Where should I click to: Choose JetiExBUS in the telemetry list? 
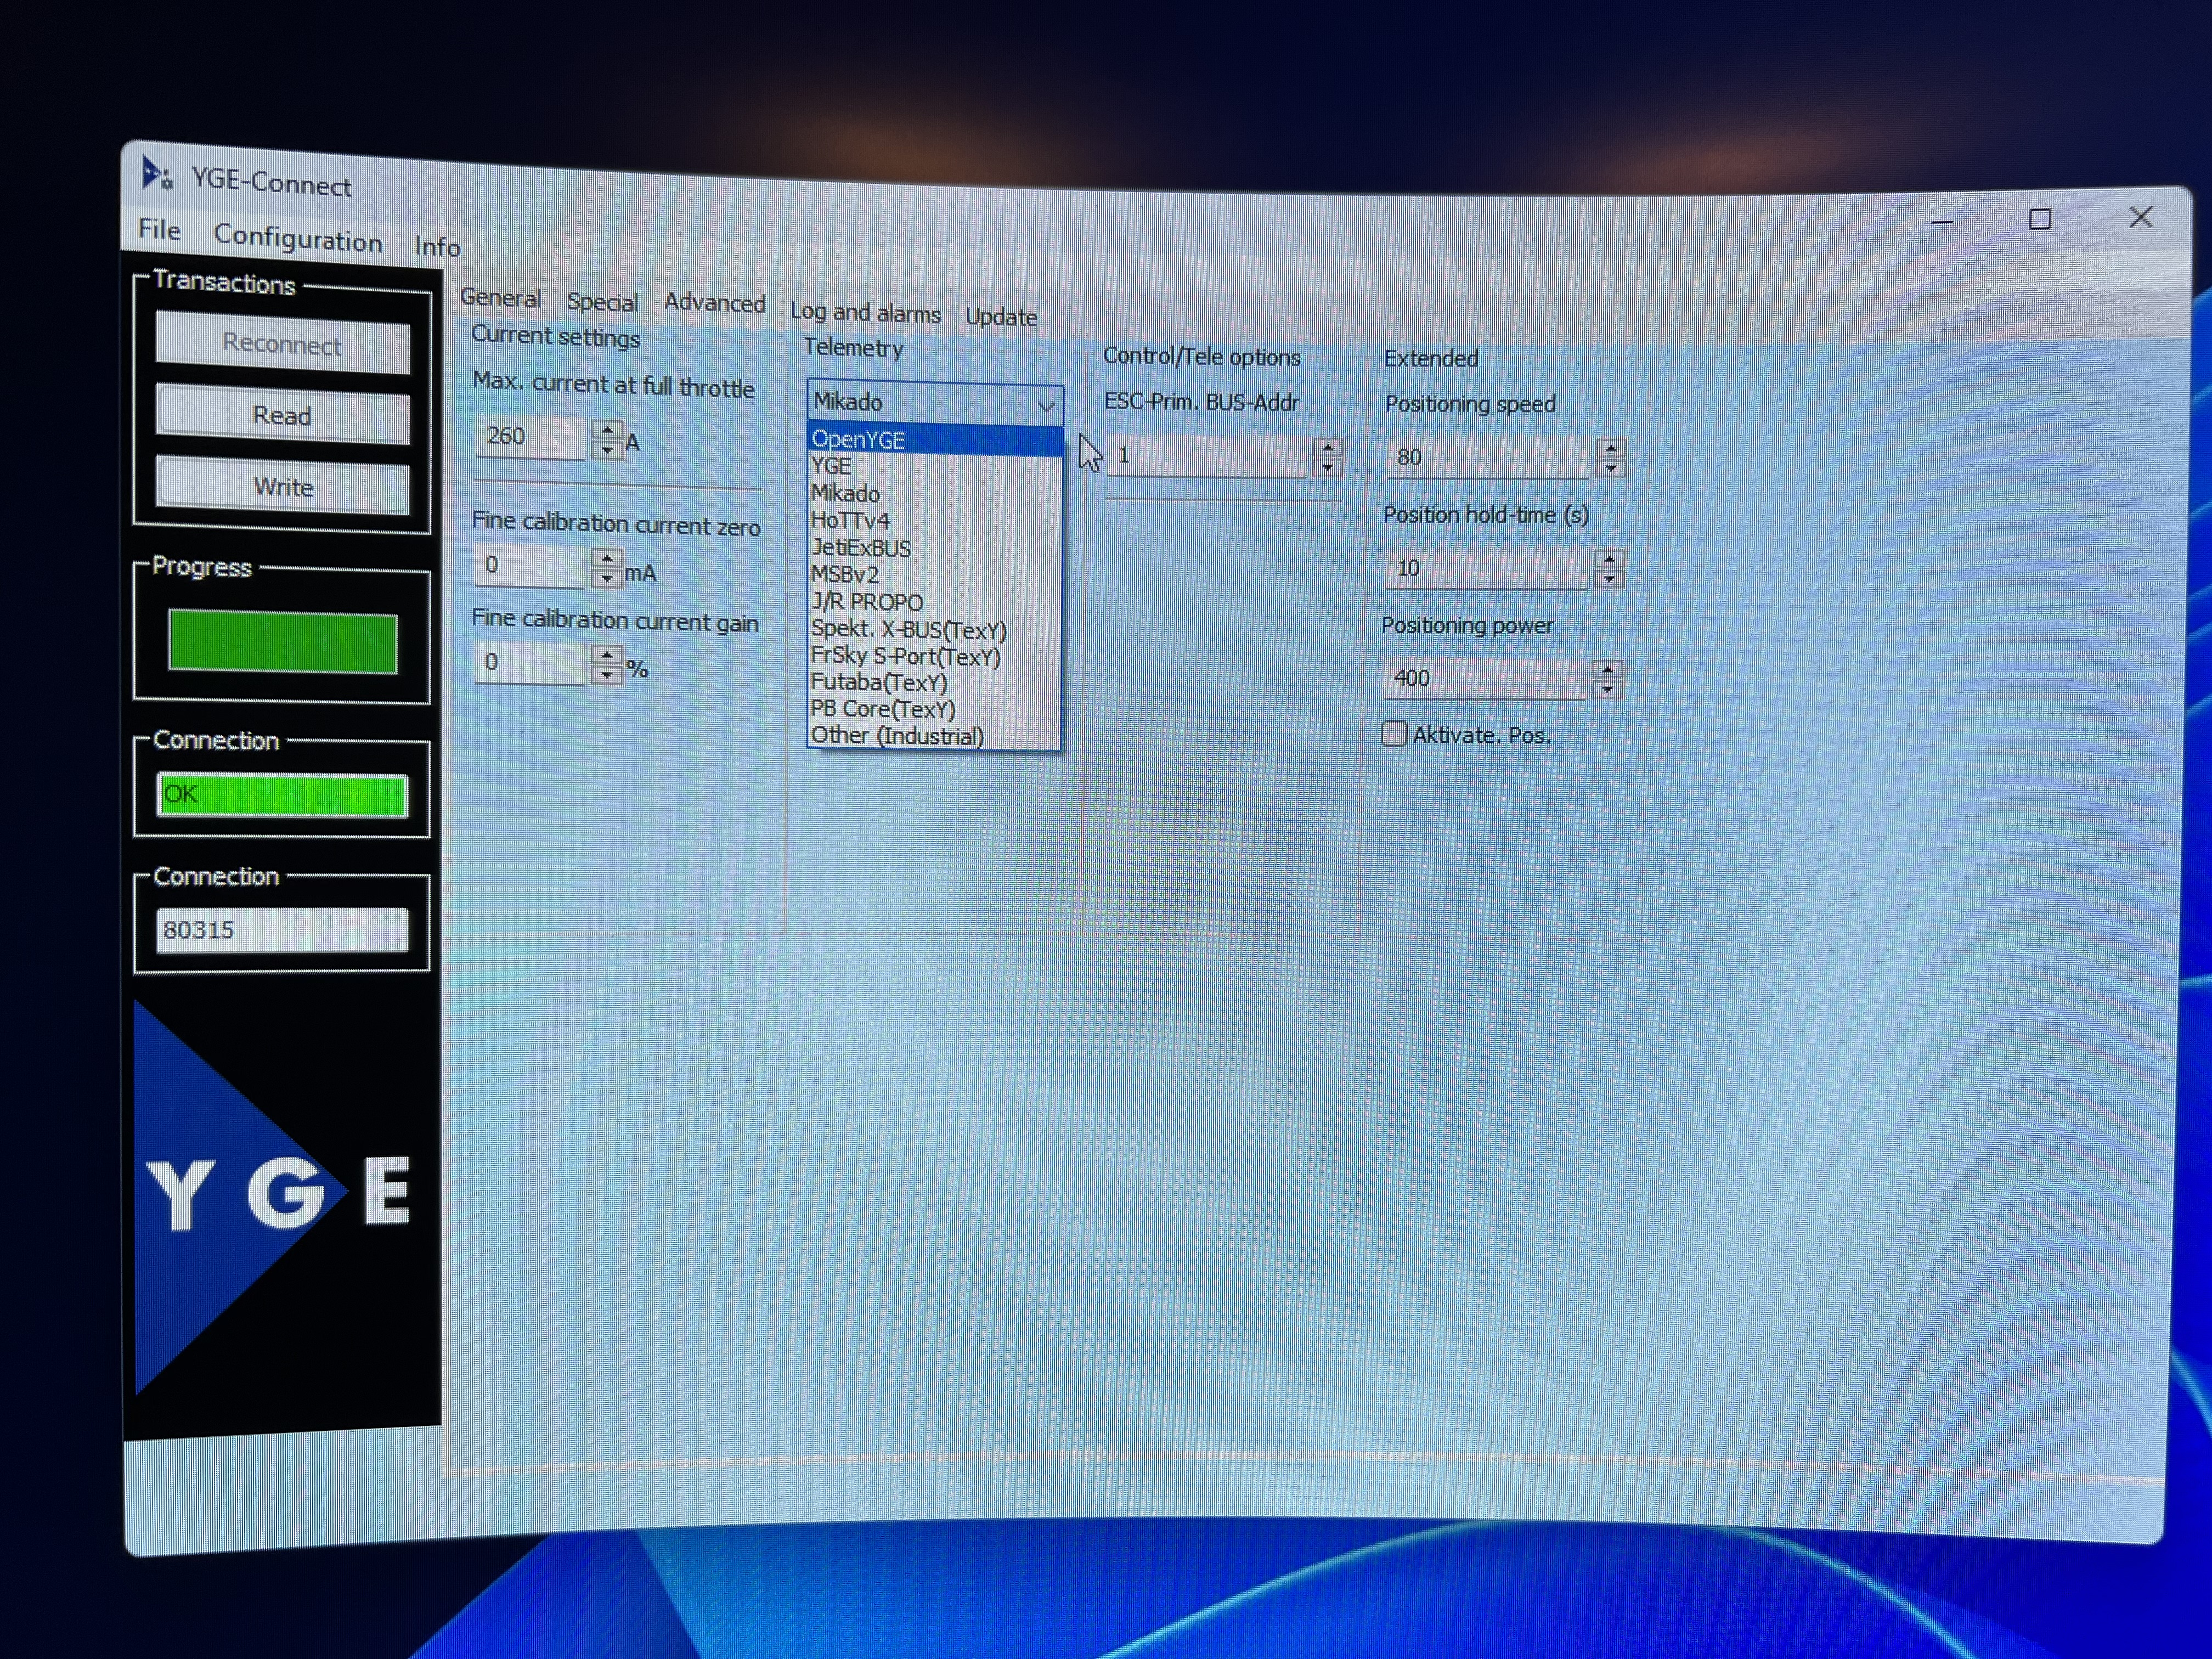(861, 548)
